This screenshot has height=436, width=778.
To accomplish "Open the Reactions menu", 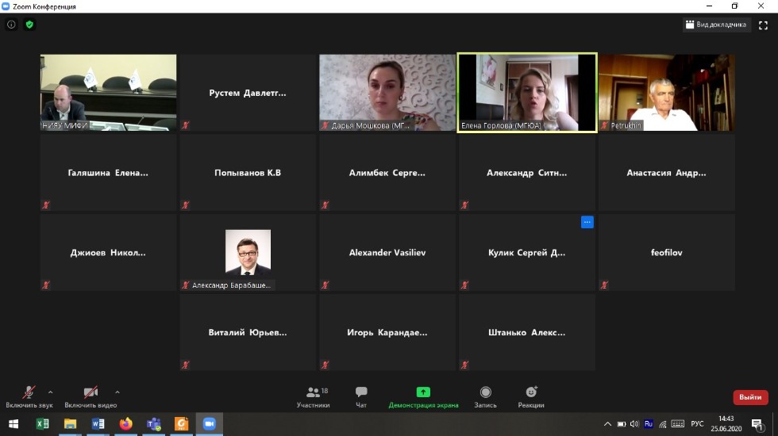I will 531,396.
